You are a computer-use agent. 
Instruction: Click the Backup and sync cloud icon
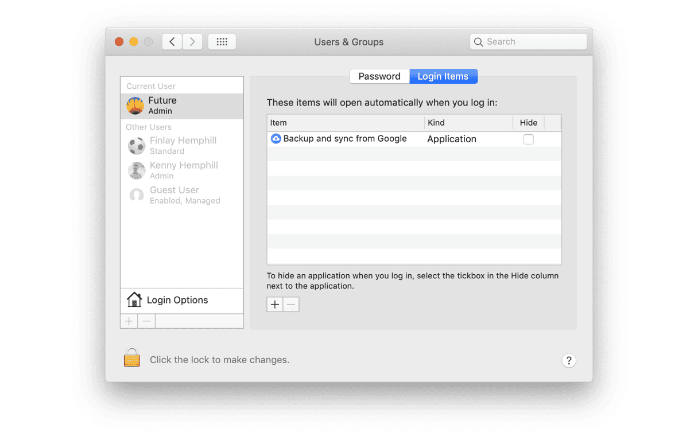276,139
